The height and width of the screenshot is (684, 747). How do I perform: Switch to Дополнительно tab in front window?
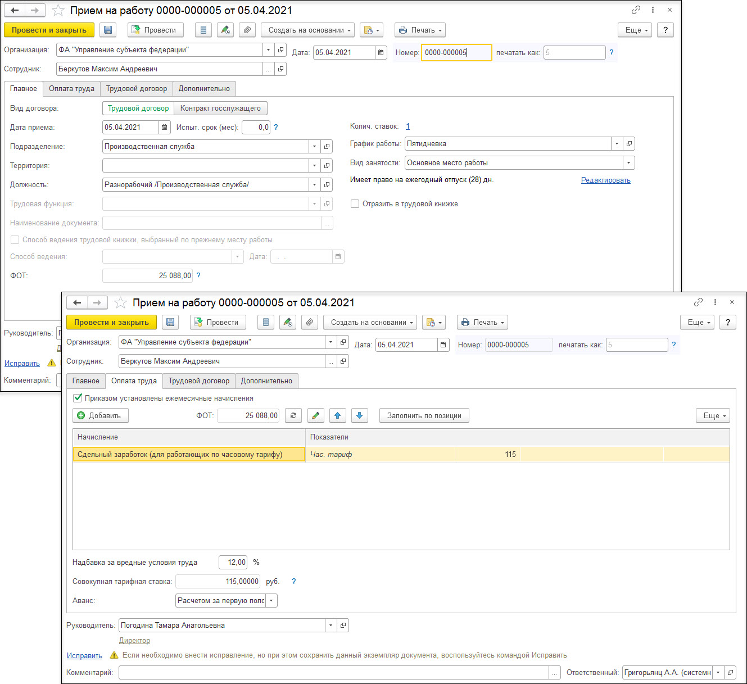coord(266,380)
